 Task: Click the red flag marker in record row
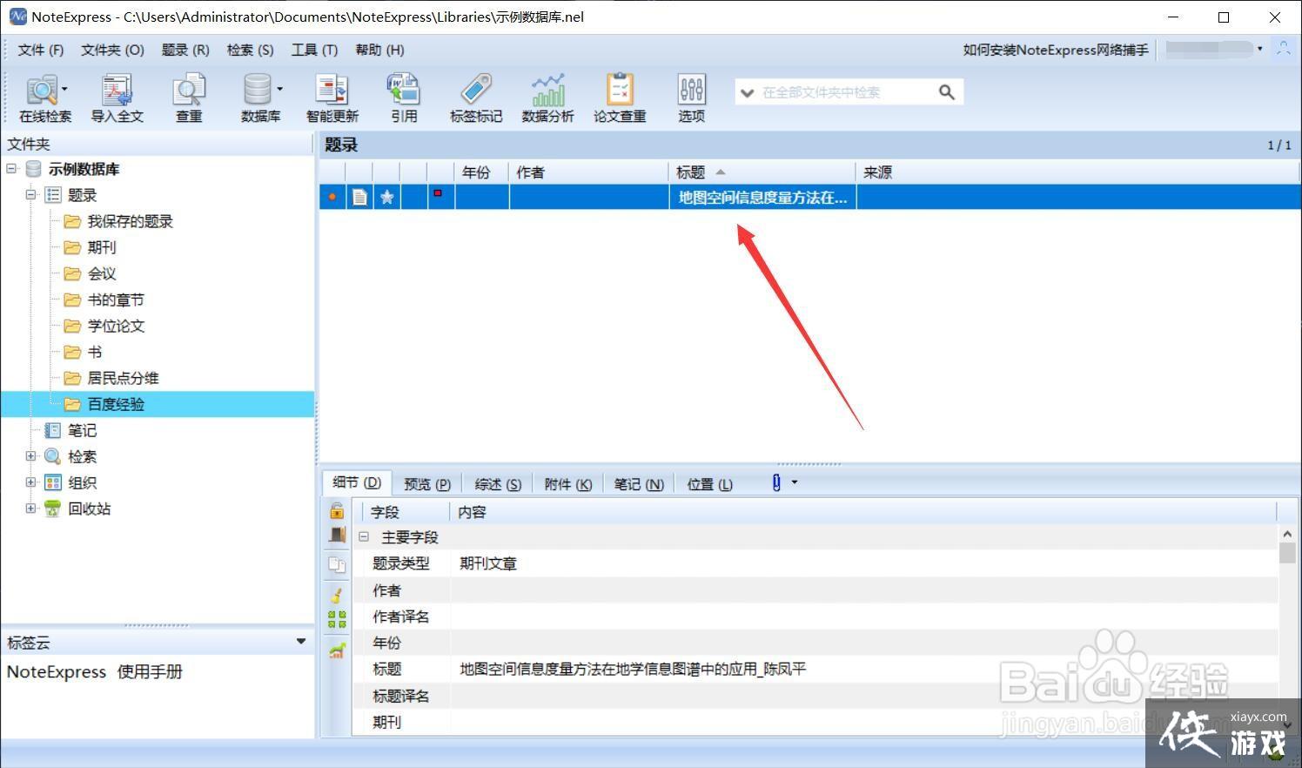(x=438, y=193)
